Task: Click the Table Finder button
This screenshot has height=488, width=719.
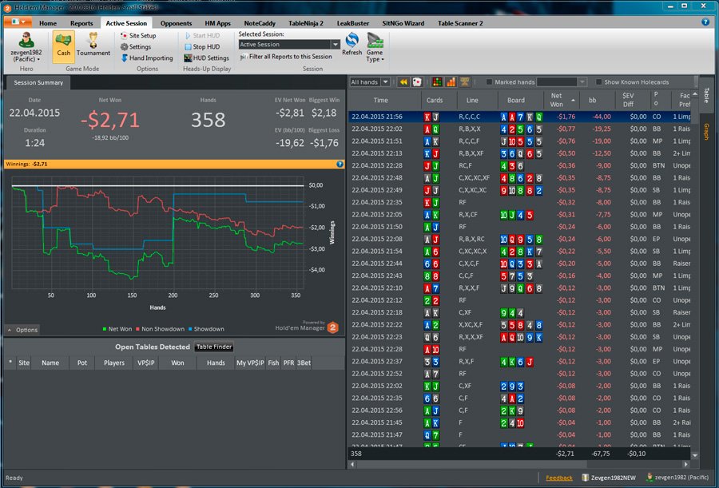Action: point(214,347)
